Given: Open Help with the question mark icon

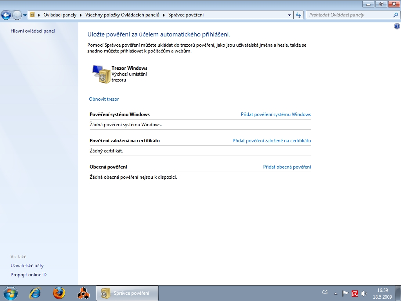Looking at the screenshot, I should pyautogui.click(x=397, y=26).
